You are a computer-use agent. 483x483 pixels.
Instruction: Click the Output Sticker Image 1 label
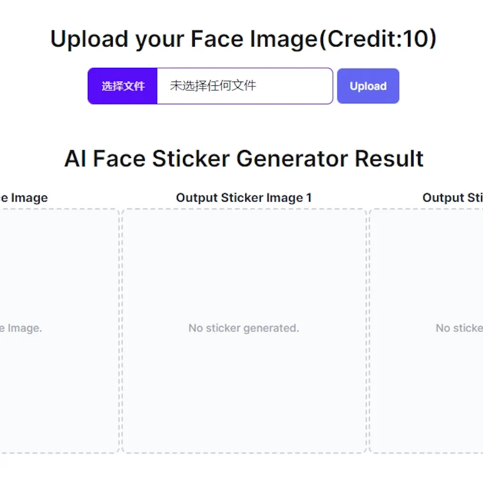tap(244, 198)
